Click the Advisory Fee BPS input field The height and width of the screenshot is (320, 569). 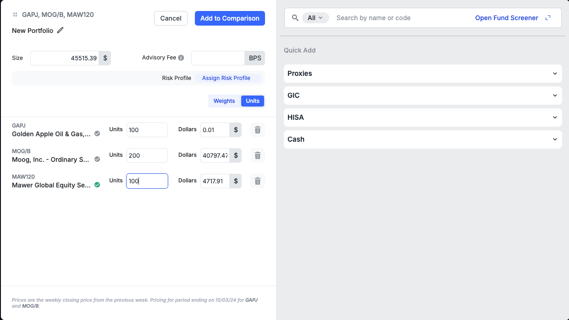(x=218, y=58)
